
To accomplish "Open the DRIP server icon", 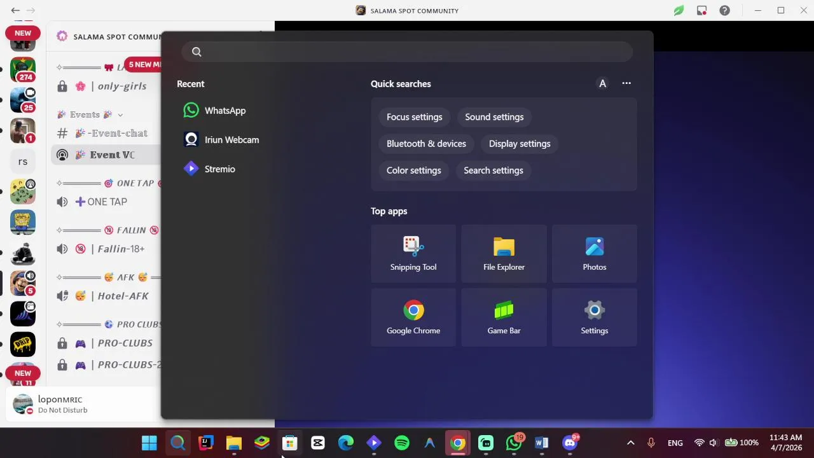I will pos(23,344).
